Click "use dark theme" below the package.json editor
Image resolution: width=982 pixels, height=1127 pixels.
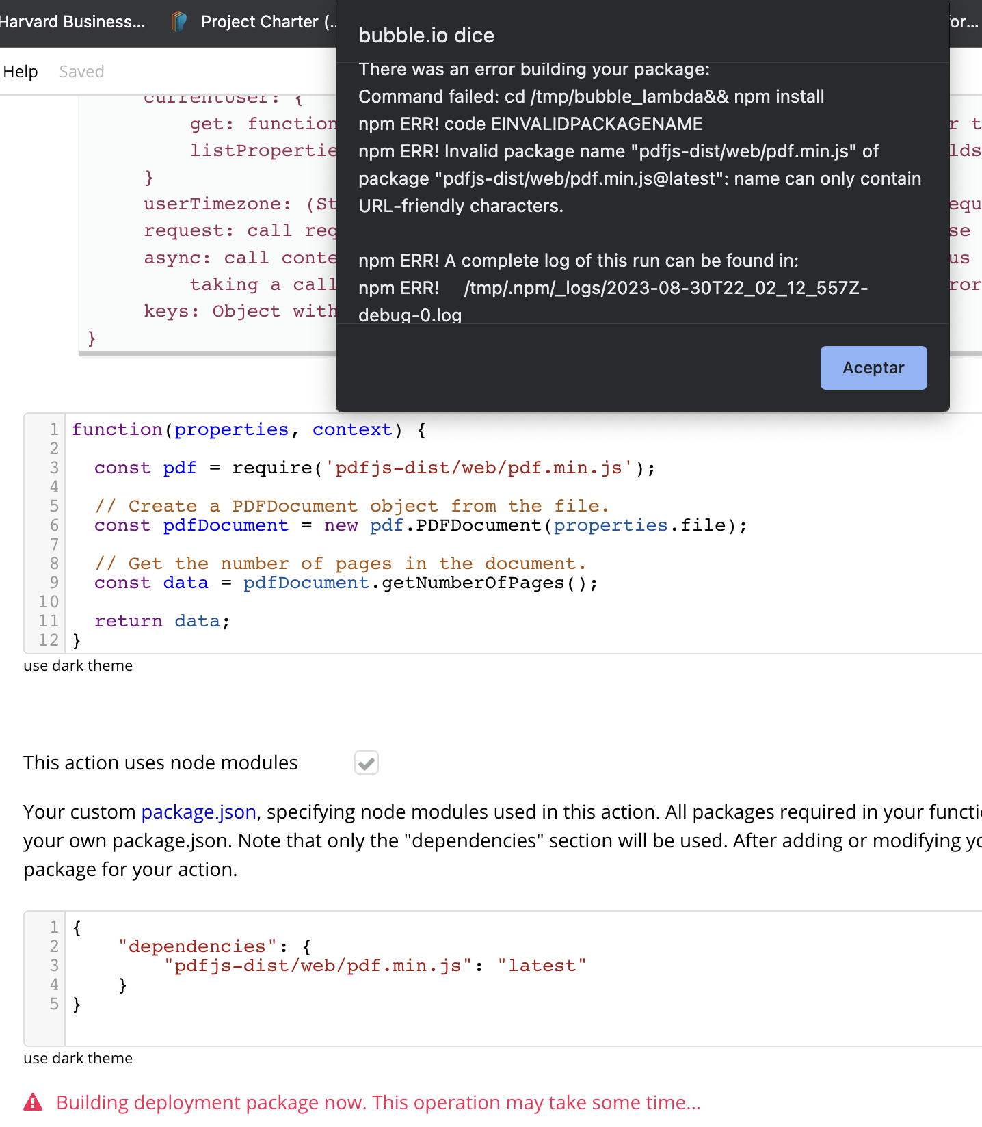click(x=78, y=1058)
